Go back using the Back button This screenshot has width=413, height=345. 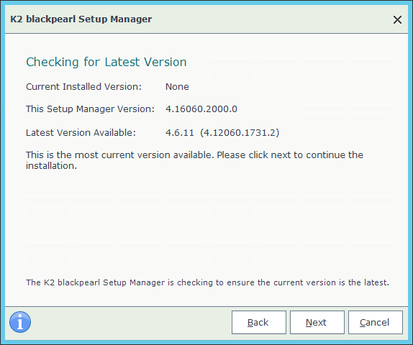coord(259,323)
